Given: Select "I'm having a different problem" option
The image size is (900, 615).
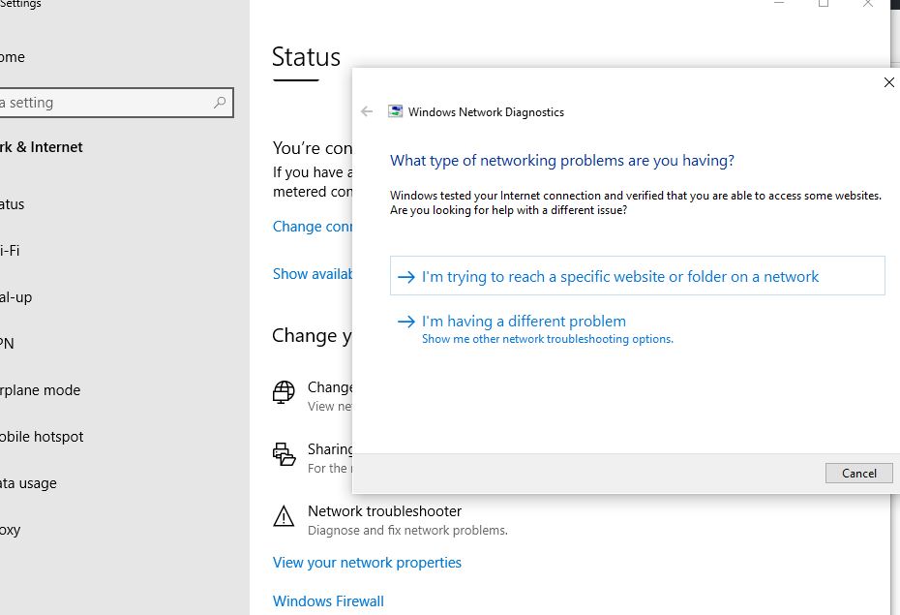Looking at the screenshot, I should pyautogui.click(x=524, y=322).
